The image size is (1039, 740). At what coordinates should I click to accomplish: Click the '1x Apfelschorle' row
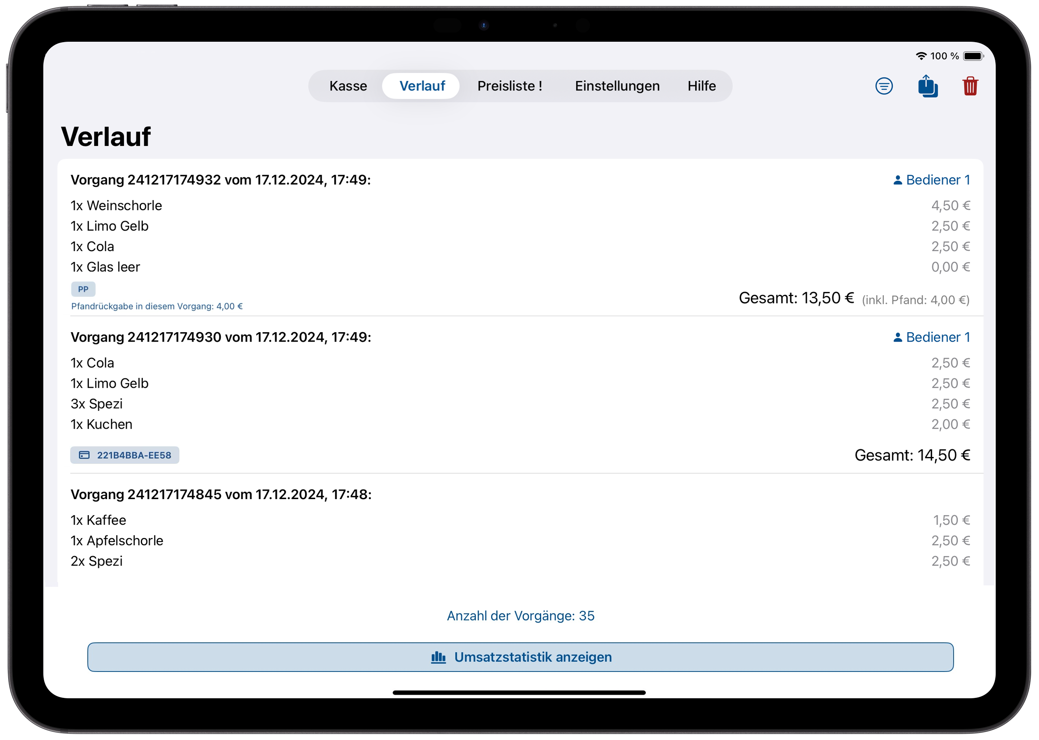tap(520, 540)
